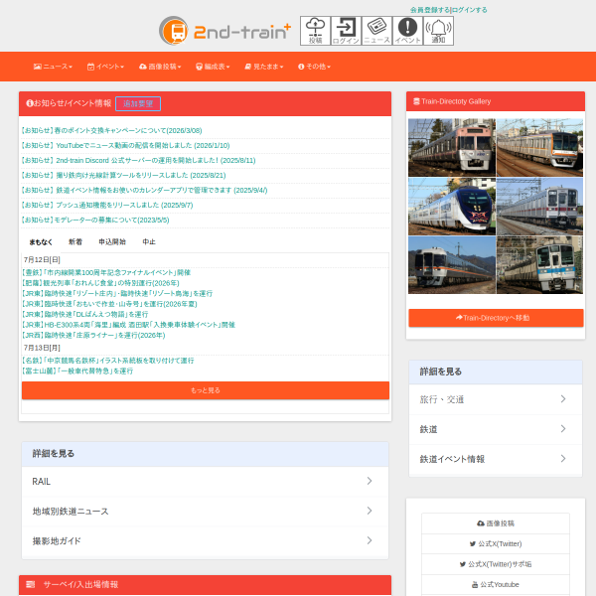596x596 pixels.
Task: Open the orange-striped limited express thumbnail
Action: [452, 265]
